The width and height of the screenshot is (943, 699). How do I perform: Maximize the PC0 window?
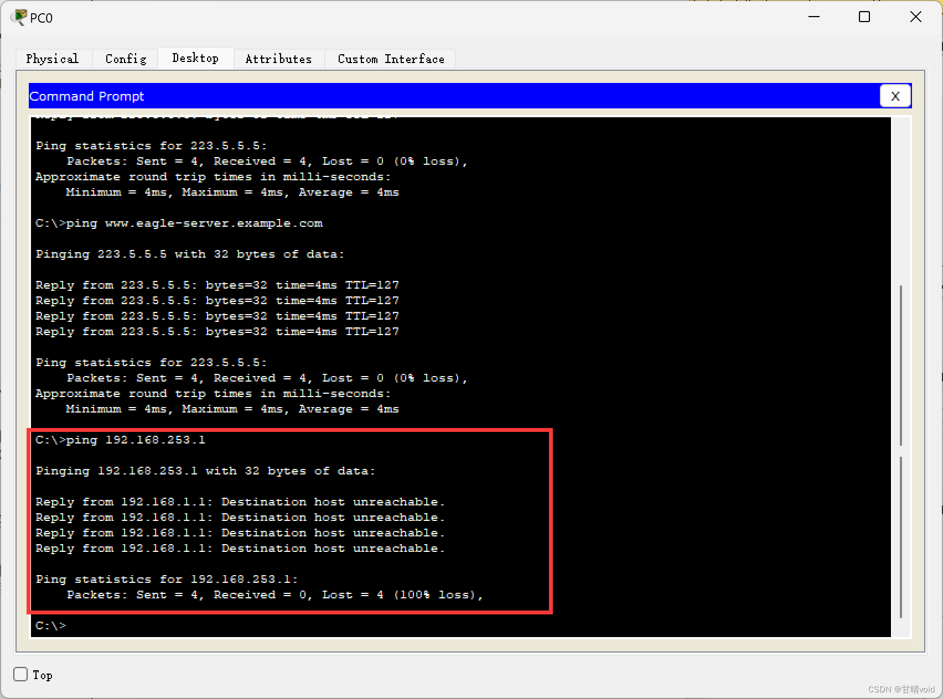click(x=864, y=17)
